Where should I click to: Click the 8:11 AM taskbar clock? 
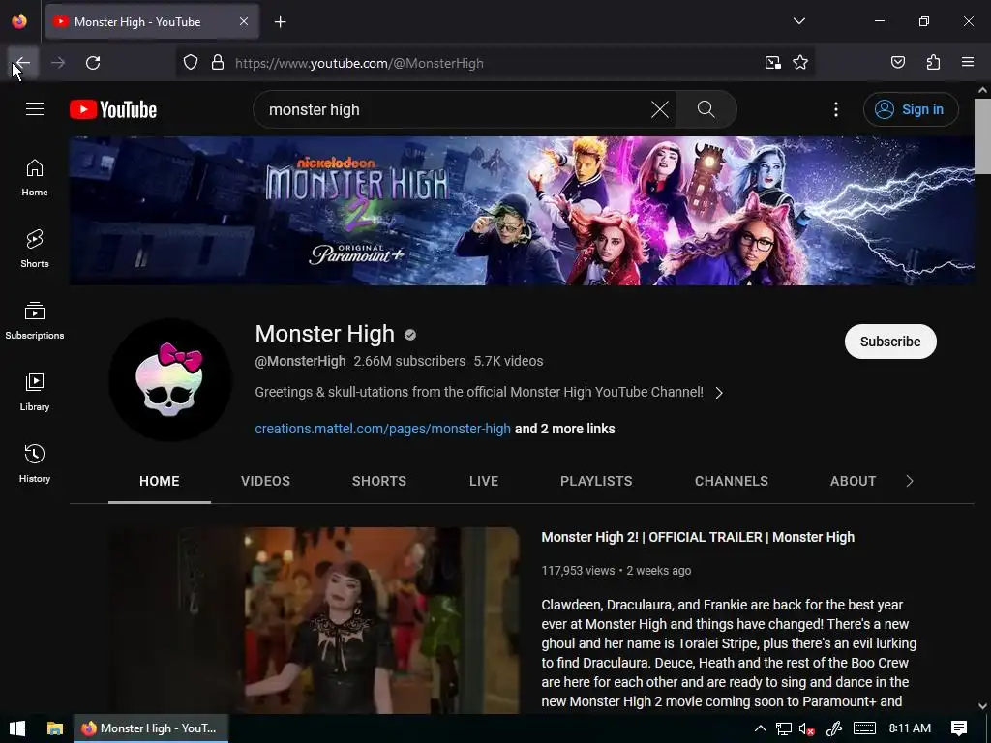[910, 728]
